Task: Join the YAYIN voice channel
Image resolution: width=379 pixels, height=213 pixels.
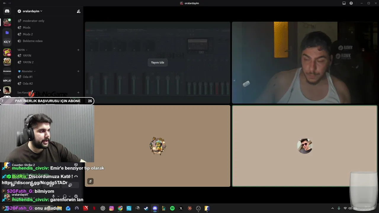Action: [49, 56]
